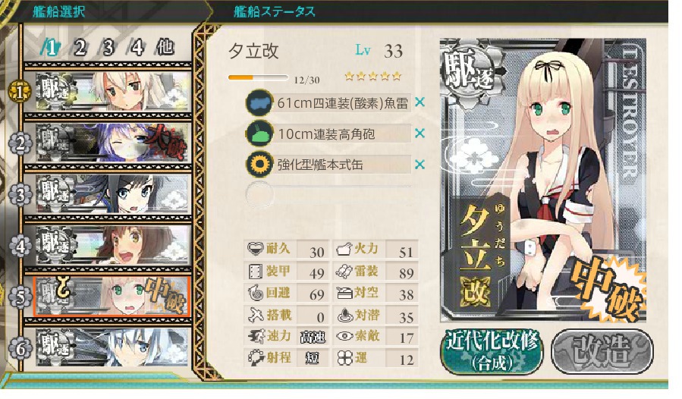Select the heavily damaged ship in slot 2

pos(113,143)
